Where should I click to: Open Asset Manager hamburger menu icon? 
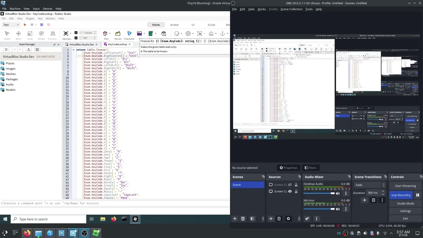(6, 50)
